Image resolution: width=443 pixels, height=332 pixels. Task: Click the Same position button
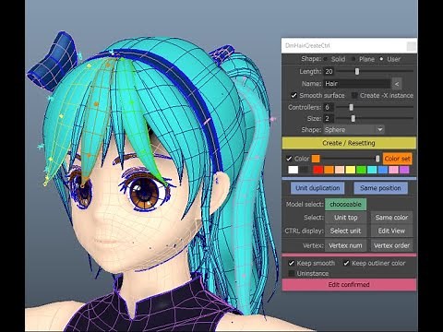point(380,188)
